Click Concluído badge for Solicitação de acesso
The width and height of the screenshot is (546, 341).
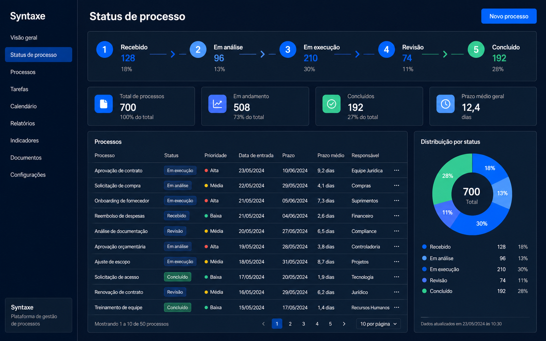point(177,277)
